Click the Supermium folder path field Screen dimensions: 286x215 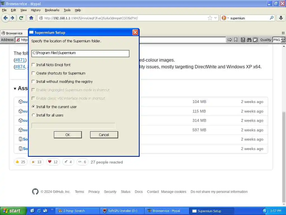(80, 53)
